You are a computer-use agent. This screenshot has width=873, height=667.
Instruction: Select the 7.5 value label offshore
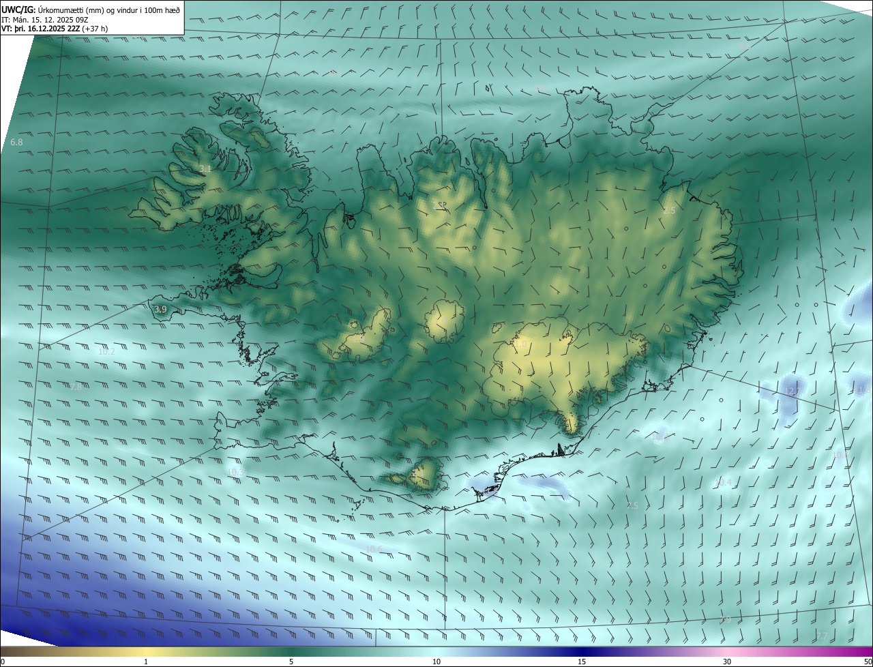632,506
